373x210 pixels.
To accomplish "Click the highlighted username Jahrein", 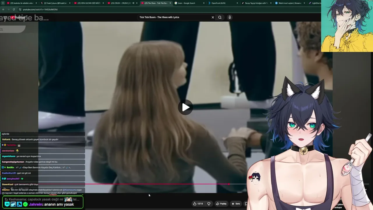I will click(x=36, y=204).
